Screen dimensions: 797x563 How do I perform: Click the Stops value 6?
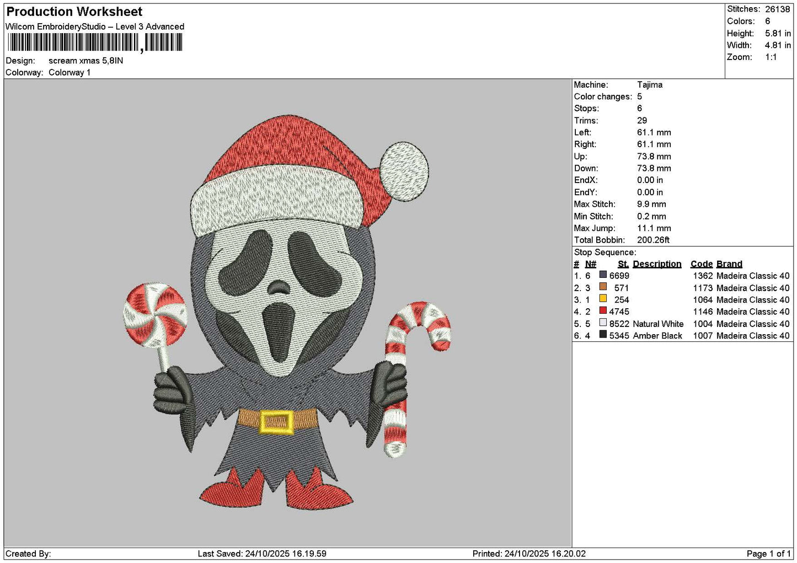[640, 109]
